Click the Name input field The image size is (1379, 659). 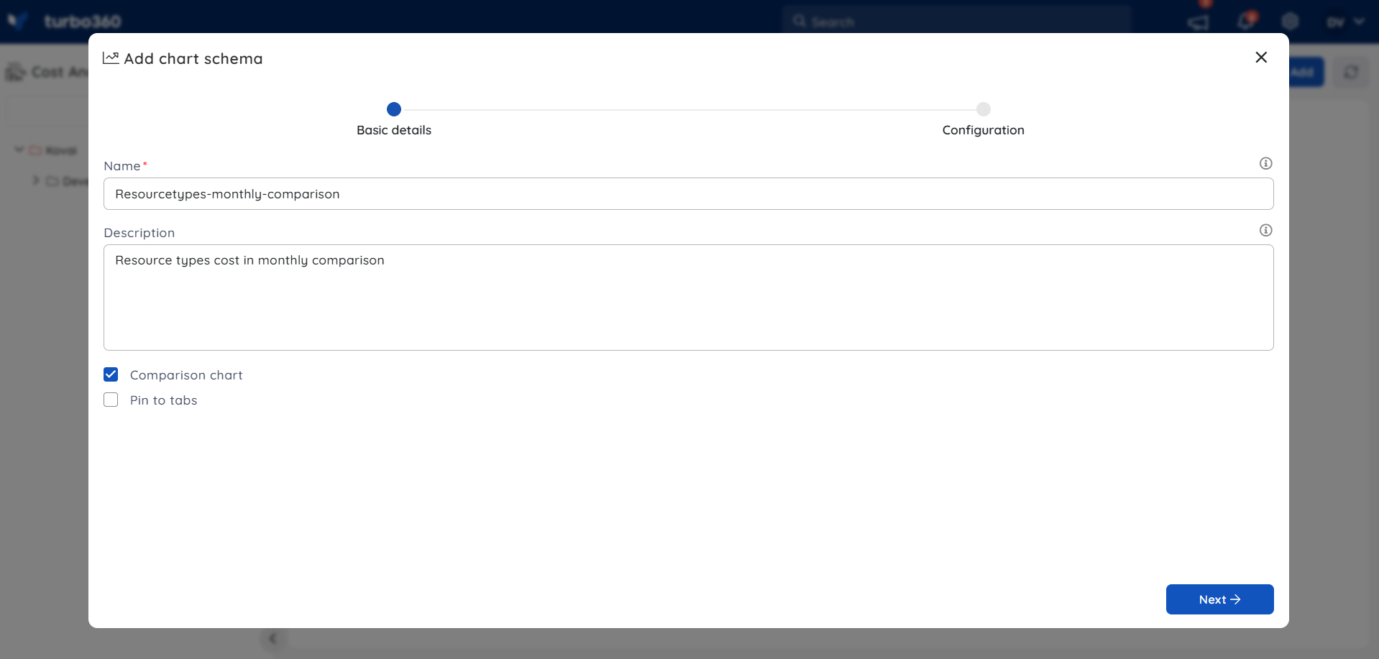coord(689,194)
